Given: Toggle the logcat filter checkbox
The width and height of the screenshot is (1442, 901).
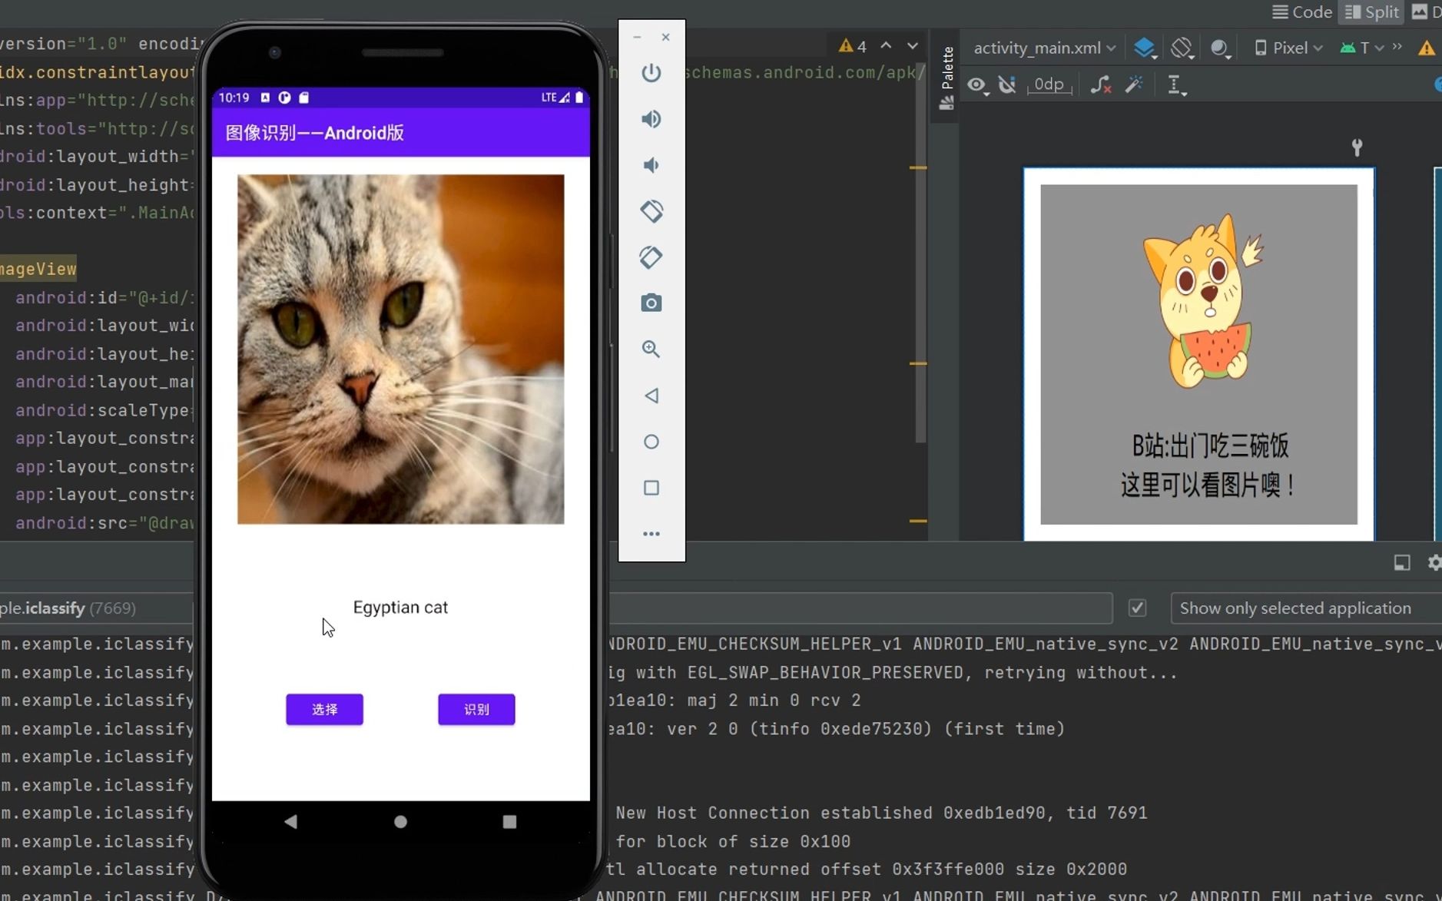Looking at the screenshot, I should tap(1137, 608).
